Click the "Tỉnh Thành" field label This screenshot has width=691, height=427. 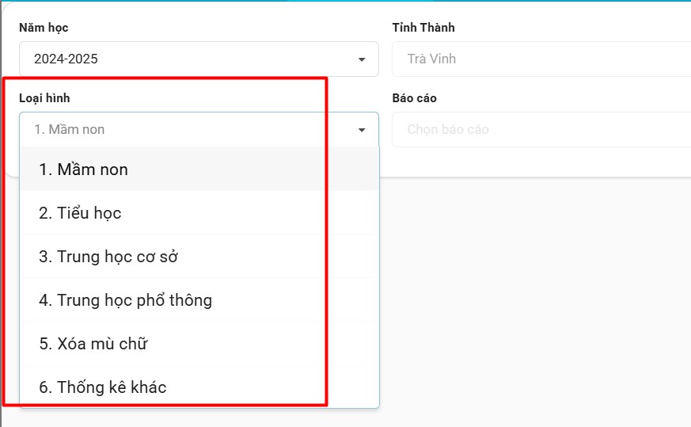(x=423, y=28)
